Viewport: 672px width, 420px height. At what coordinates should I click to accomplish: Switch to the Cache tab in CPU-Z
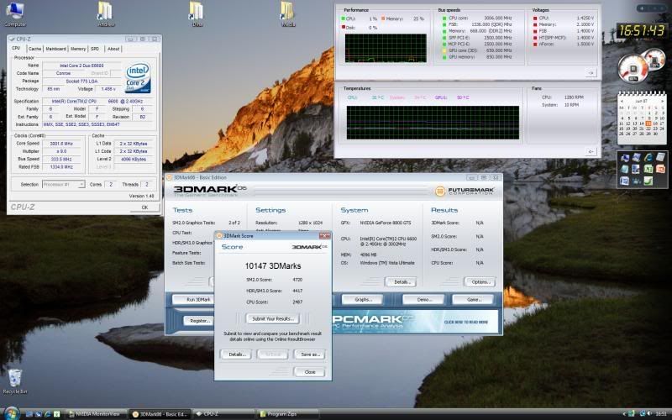34,49
